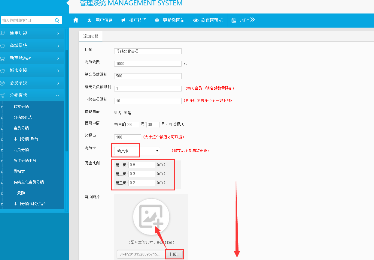This screenshot has width=374, height=260.
Task: Open 木门分销-财务后台 in the sidebar
Action: [x=29, y=204]
